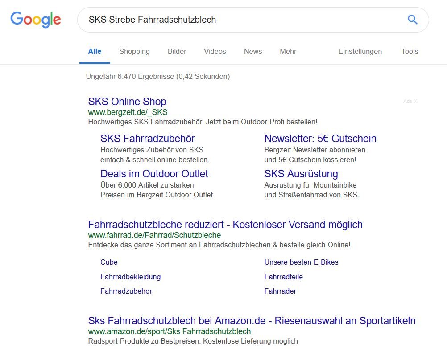
Task: Open the SKS Online Shop result
Action: click(x=127, y=102)
